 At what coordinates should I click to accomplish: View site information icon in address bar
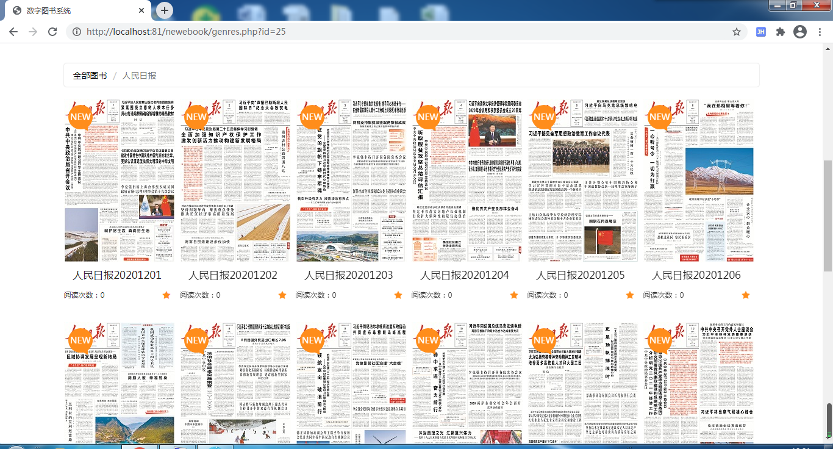[76, 32]
